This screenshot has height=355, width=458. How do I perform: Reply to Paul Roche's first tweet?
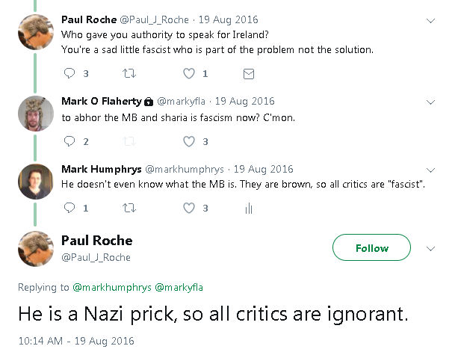tap(70, 73)
